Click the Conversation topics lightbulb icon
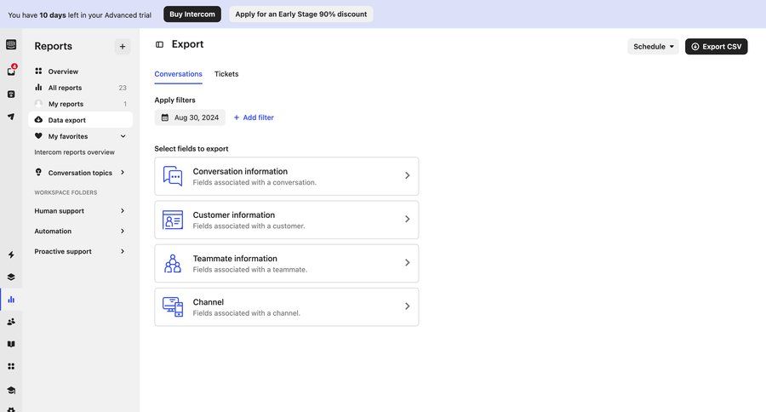 (38, 172)
